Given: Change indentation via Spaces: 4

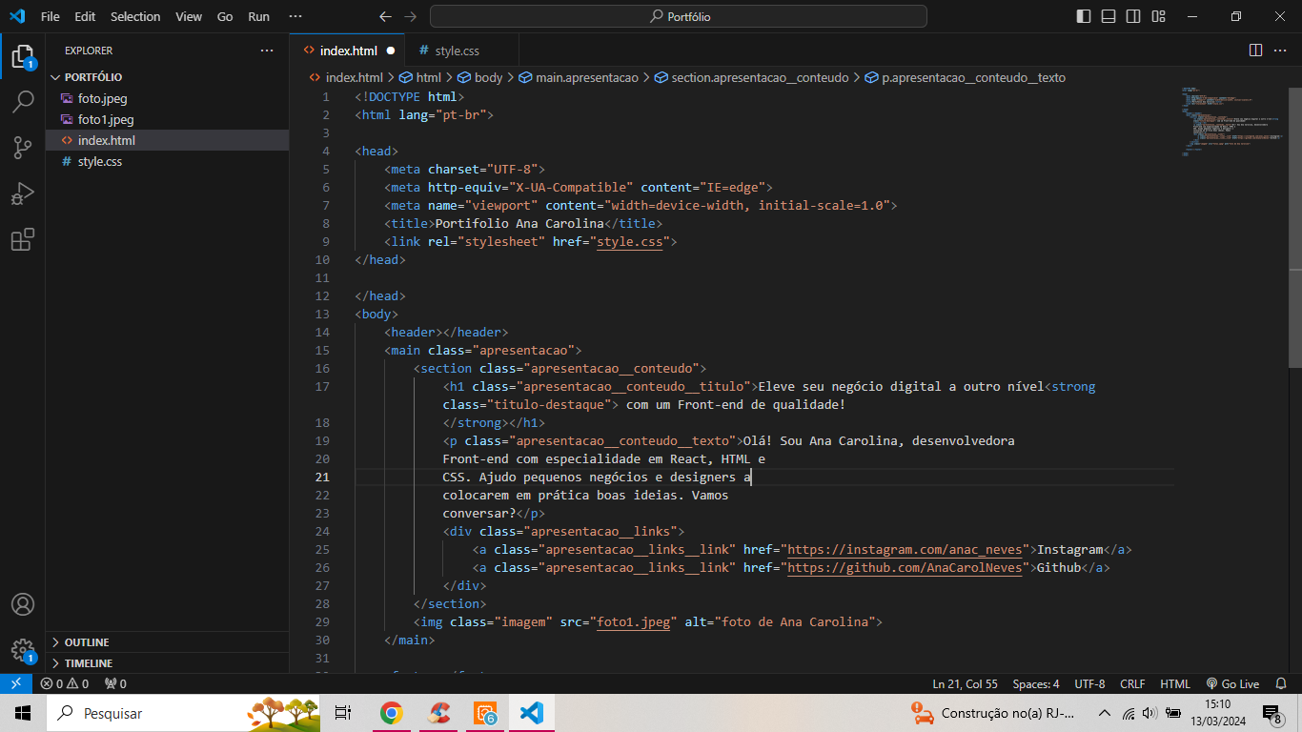Looking at the screenshot, I should point(1036,683).
